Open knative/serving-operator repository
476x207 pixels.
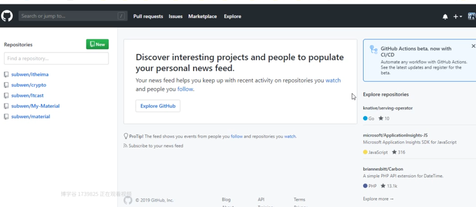coord(388,108)
